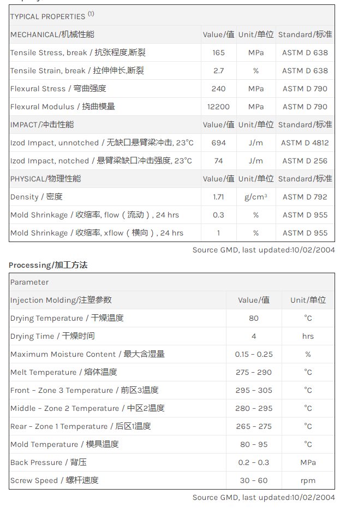Select the Melt Temperature range 275 – 290

pyautogui.click(x=254, y=373)
